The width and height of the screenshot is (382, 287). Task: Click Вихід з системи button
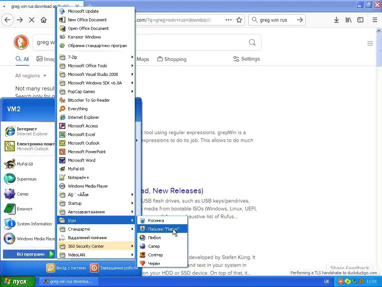tap(66, 268)
